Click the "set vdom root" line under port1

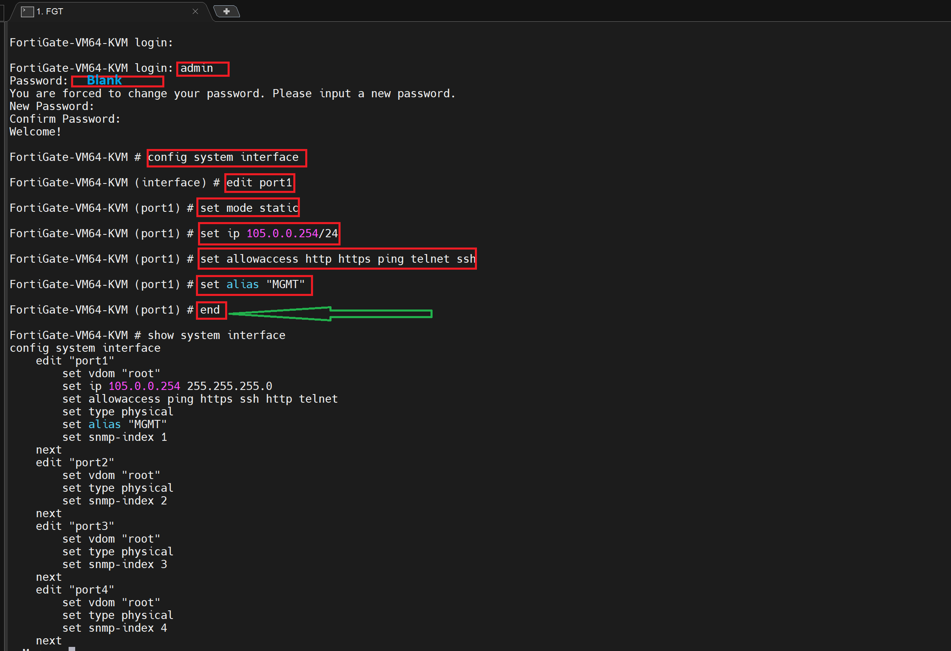point(111,373)
